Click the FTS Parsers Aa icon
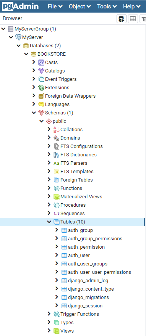The height and width of the screenshot is (336, 146). (x=57, y=163)
